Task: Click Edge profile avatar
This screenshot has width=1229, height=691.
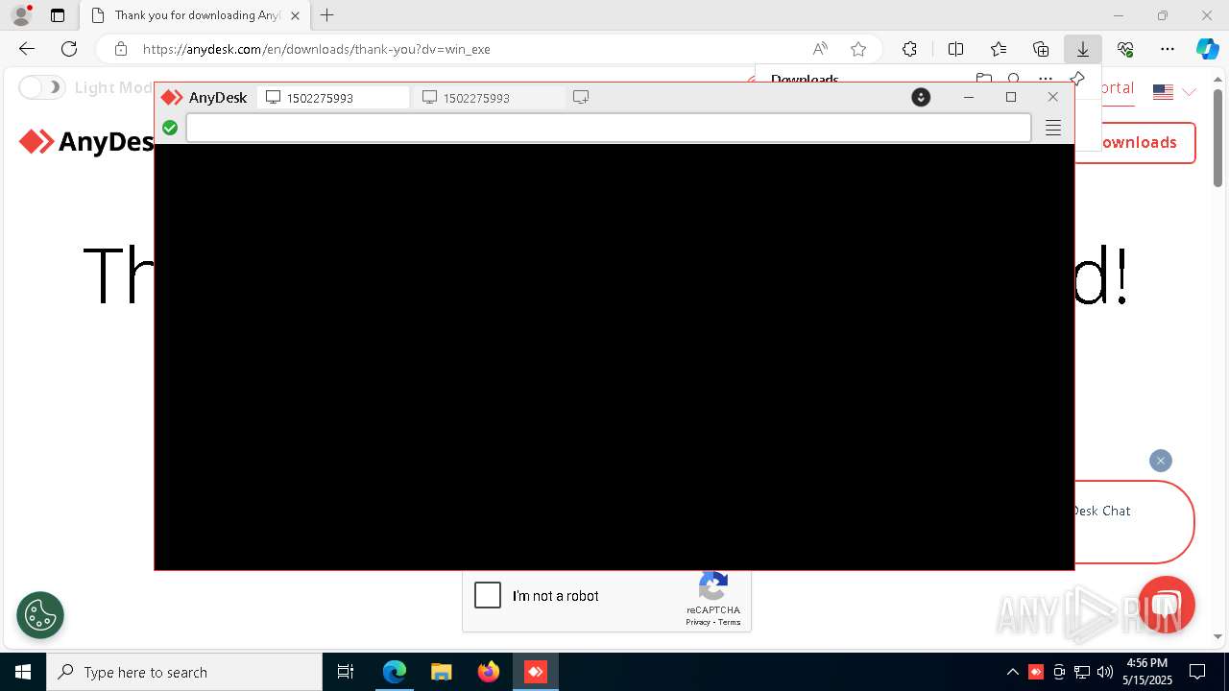Action: [x=21, y=14]
